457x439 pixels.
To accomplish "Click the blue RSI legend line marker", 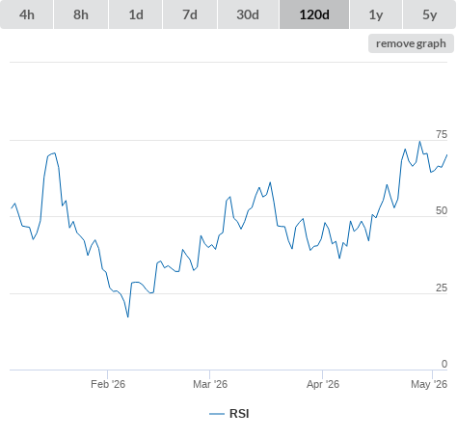I will (x=217, y=414).
